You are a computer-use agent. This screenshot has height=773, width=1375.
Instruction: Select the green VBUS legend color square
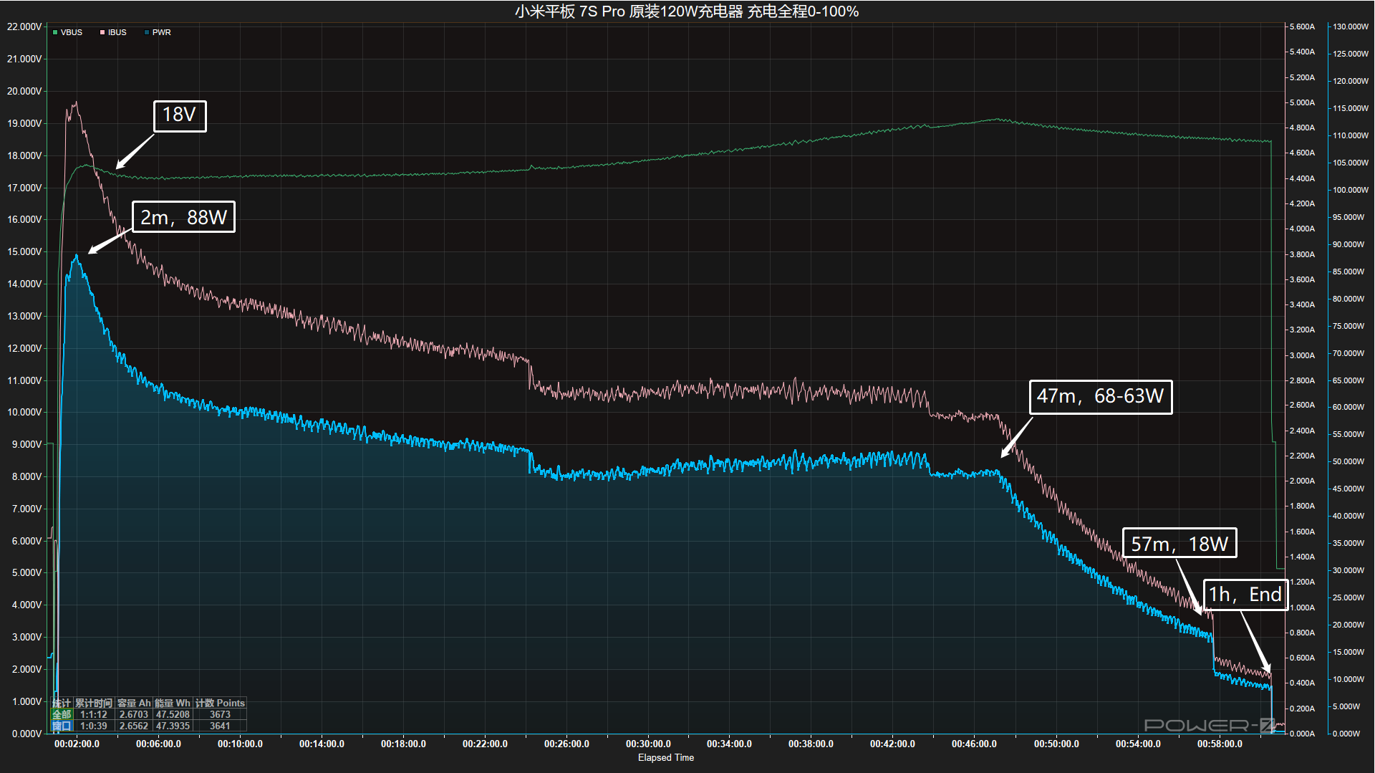click(55, 32)
